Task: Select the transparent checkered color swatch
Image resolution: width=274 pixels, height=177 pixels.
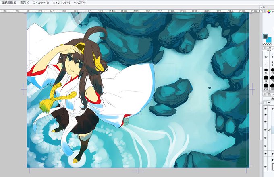Action: click(267, 44)
